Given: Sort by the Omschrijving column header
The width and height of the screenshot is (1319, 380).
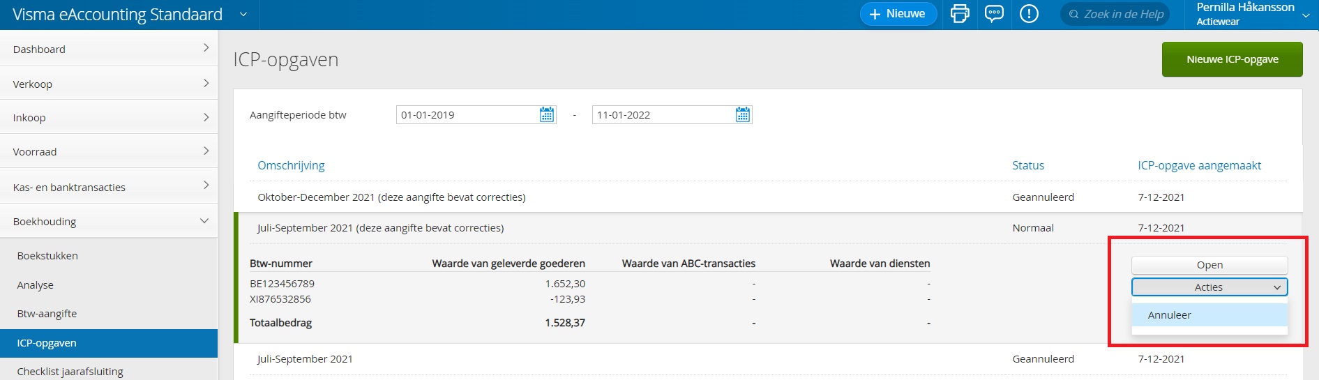Looking at the screenshot, I should coord(291,165).
